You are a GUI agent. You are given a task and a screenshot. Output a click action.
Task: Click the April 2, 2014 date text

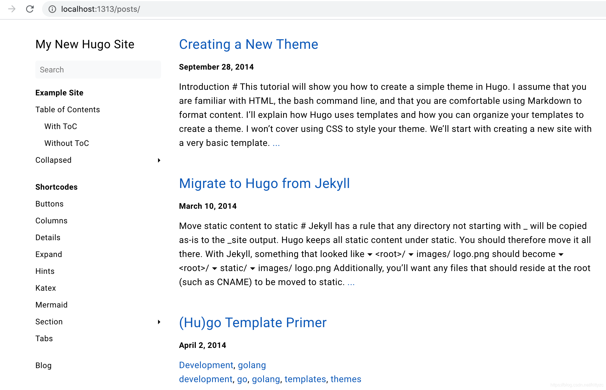(203, 345)
